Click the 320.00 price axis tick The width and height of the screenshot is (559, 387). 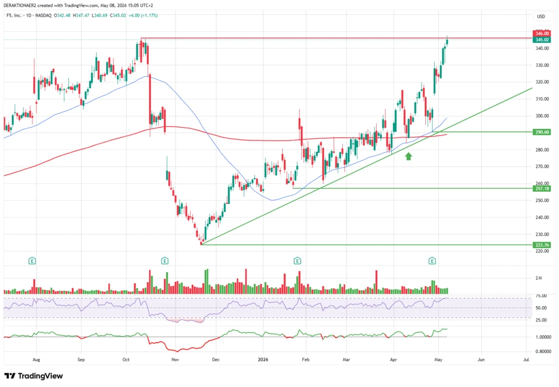click(x=542, y=82)
